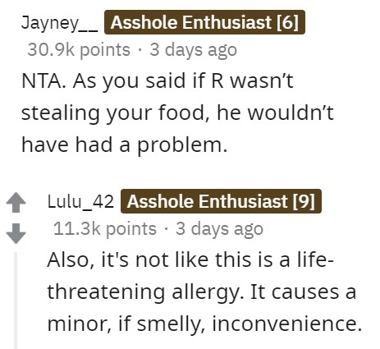Click the 30.9k points score

click(79, 50)
